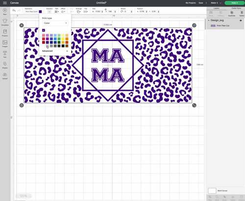Switch to the Layers tab
Image resolution: width=245 pixels, height=201 pixels.
click(217, 8)
